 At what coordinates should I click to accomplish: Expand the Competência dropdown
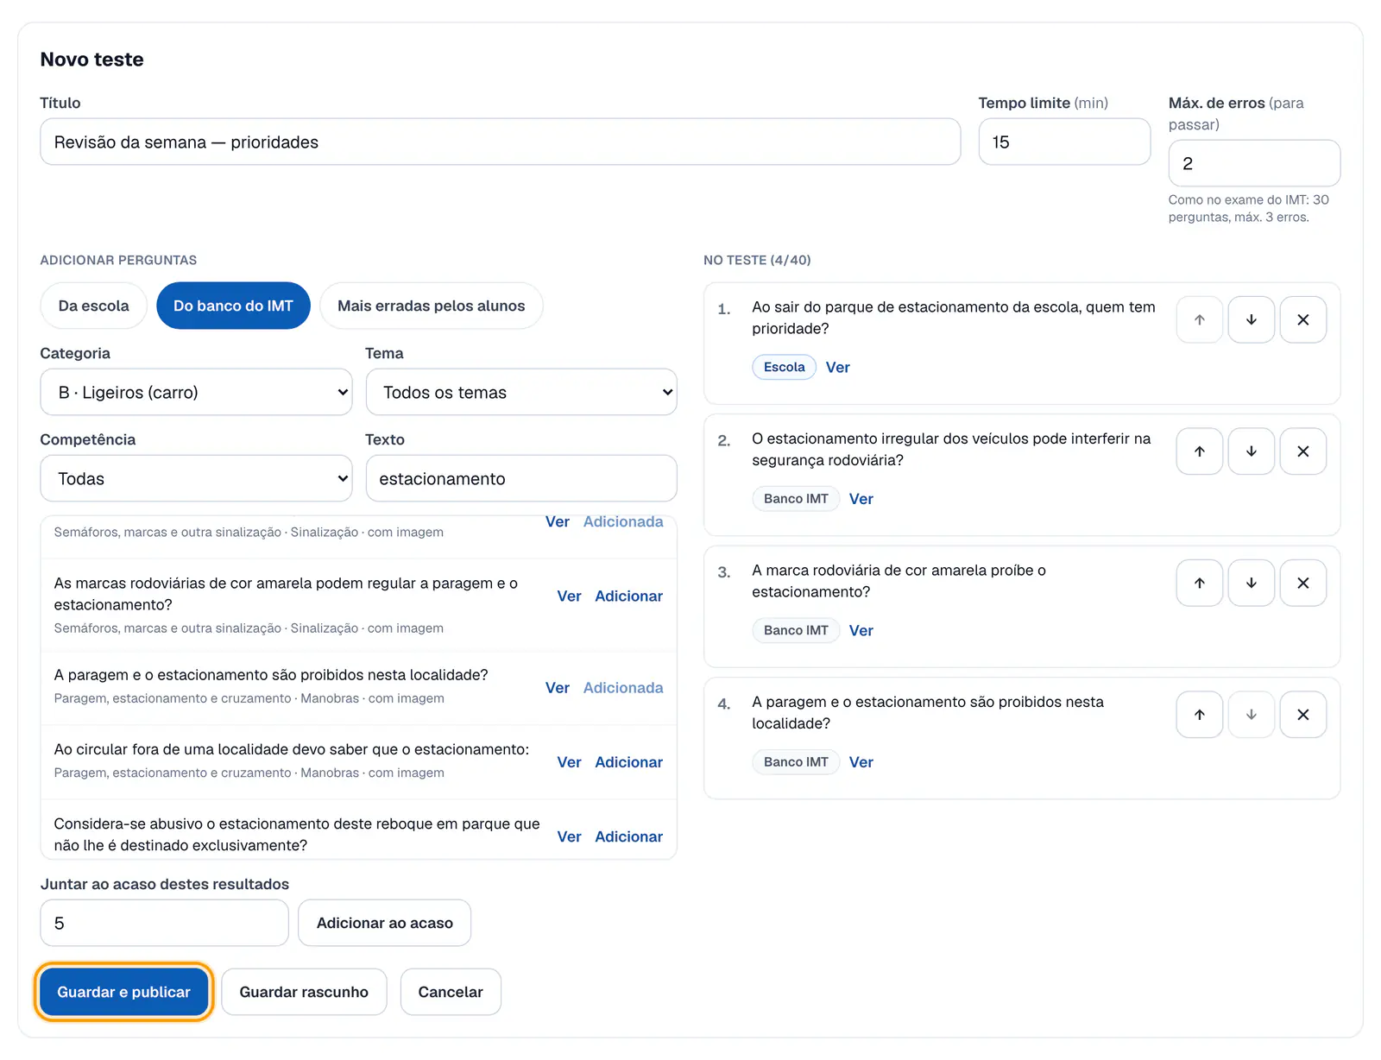196,478
